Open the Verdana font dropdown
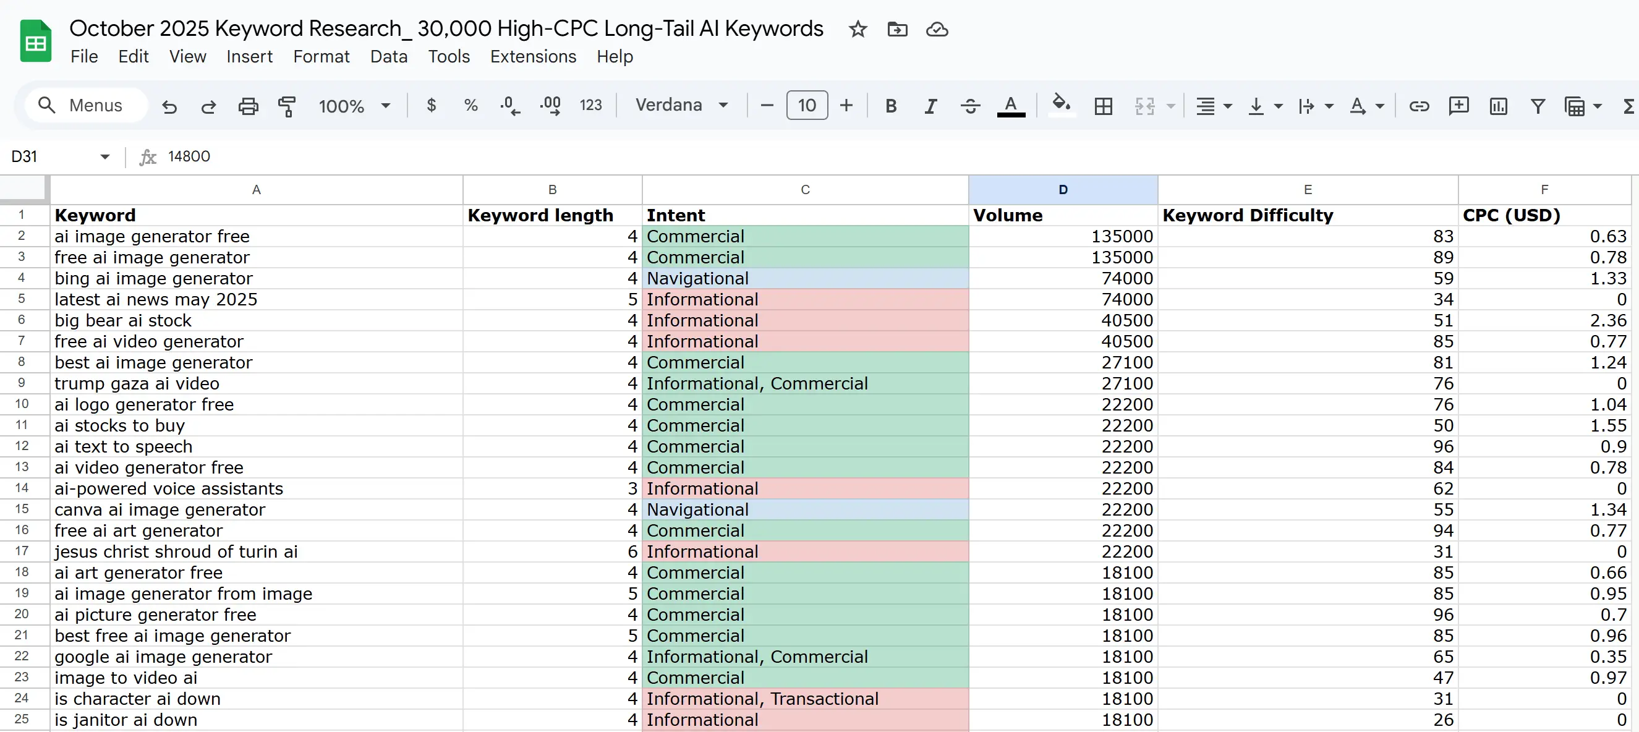 tap(681, 106)
